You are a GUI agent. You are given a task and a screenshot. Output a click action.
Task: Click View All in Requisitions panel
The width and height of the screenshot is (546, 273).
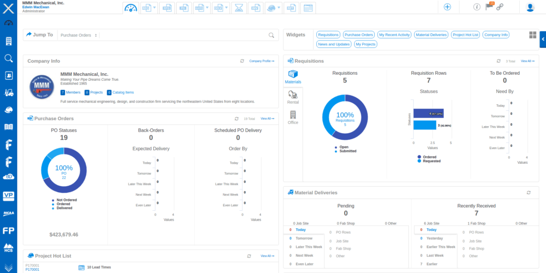click(527, 61)
